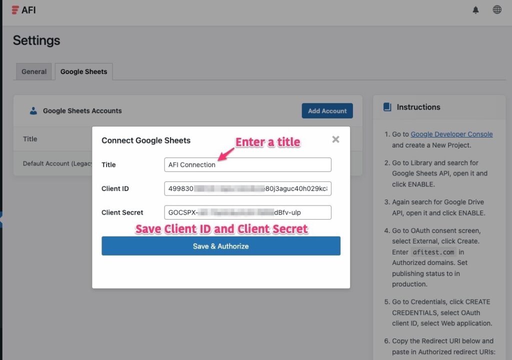Click into the Client ID field
The image size is (512, 360).
[247, 188]
